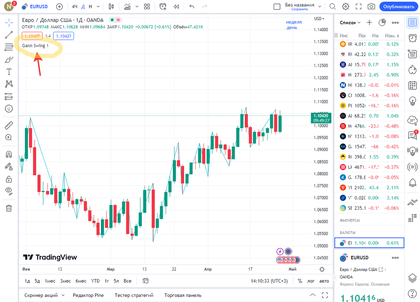Undo the last chart action
The image size is (420, 302).
point(192,6)
